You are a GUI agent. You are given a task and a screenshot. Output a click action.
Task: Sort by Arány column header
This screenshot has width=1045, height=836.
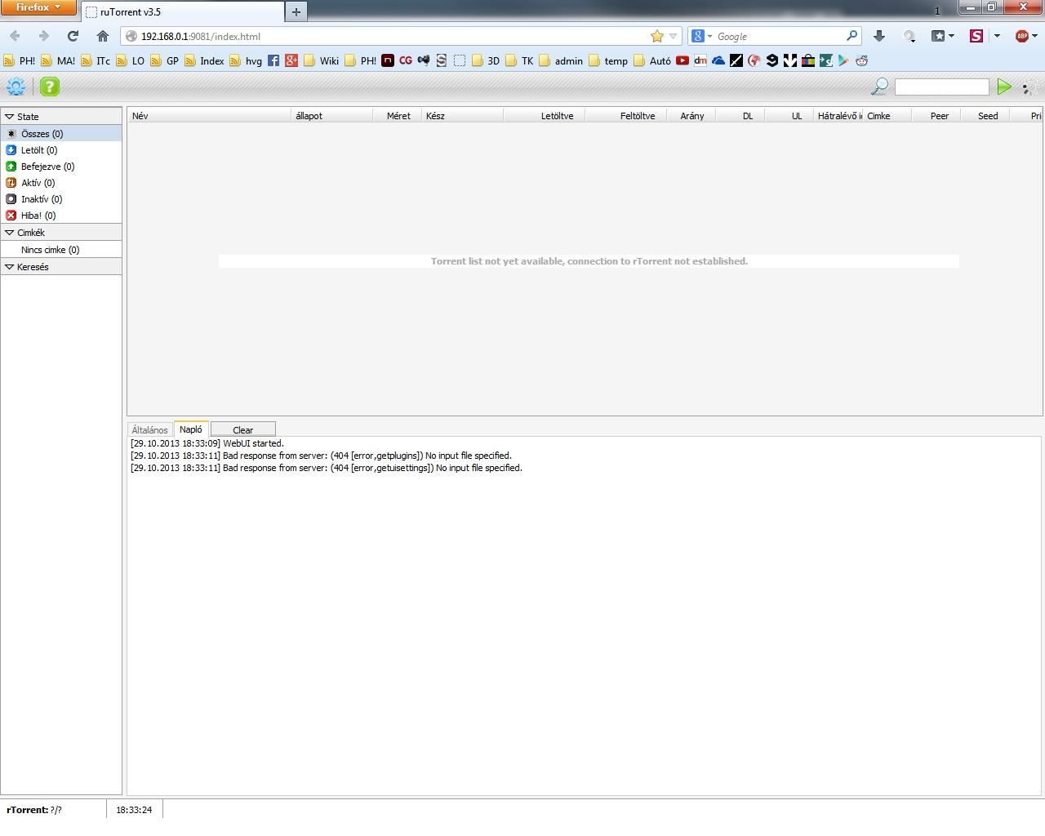click(691, 116)
